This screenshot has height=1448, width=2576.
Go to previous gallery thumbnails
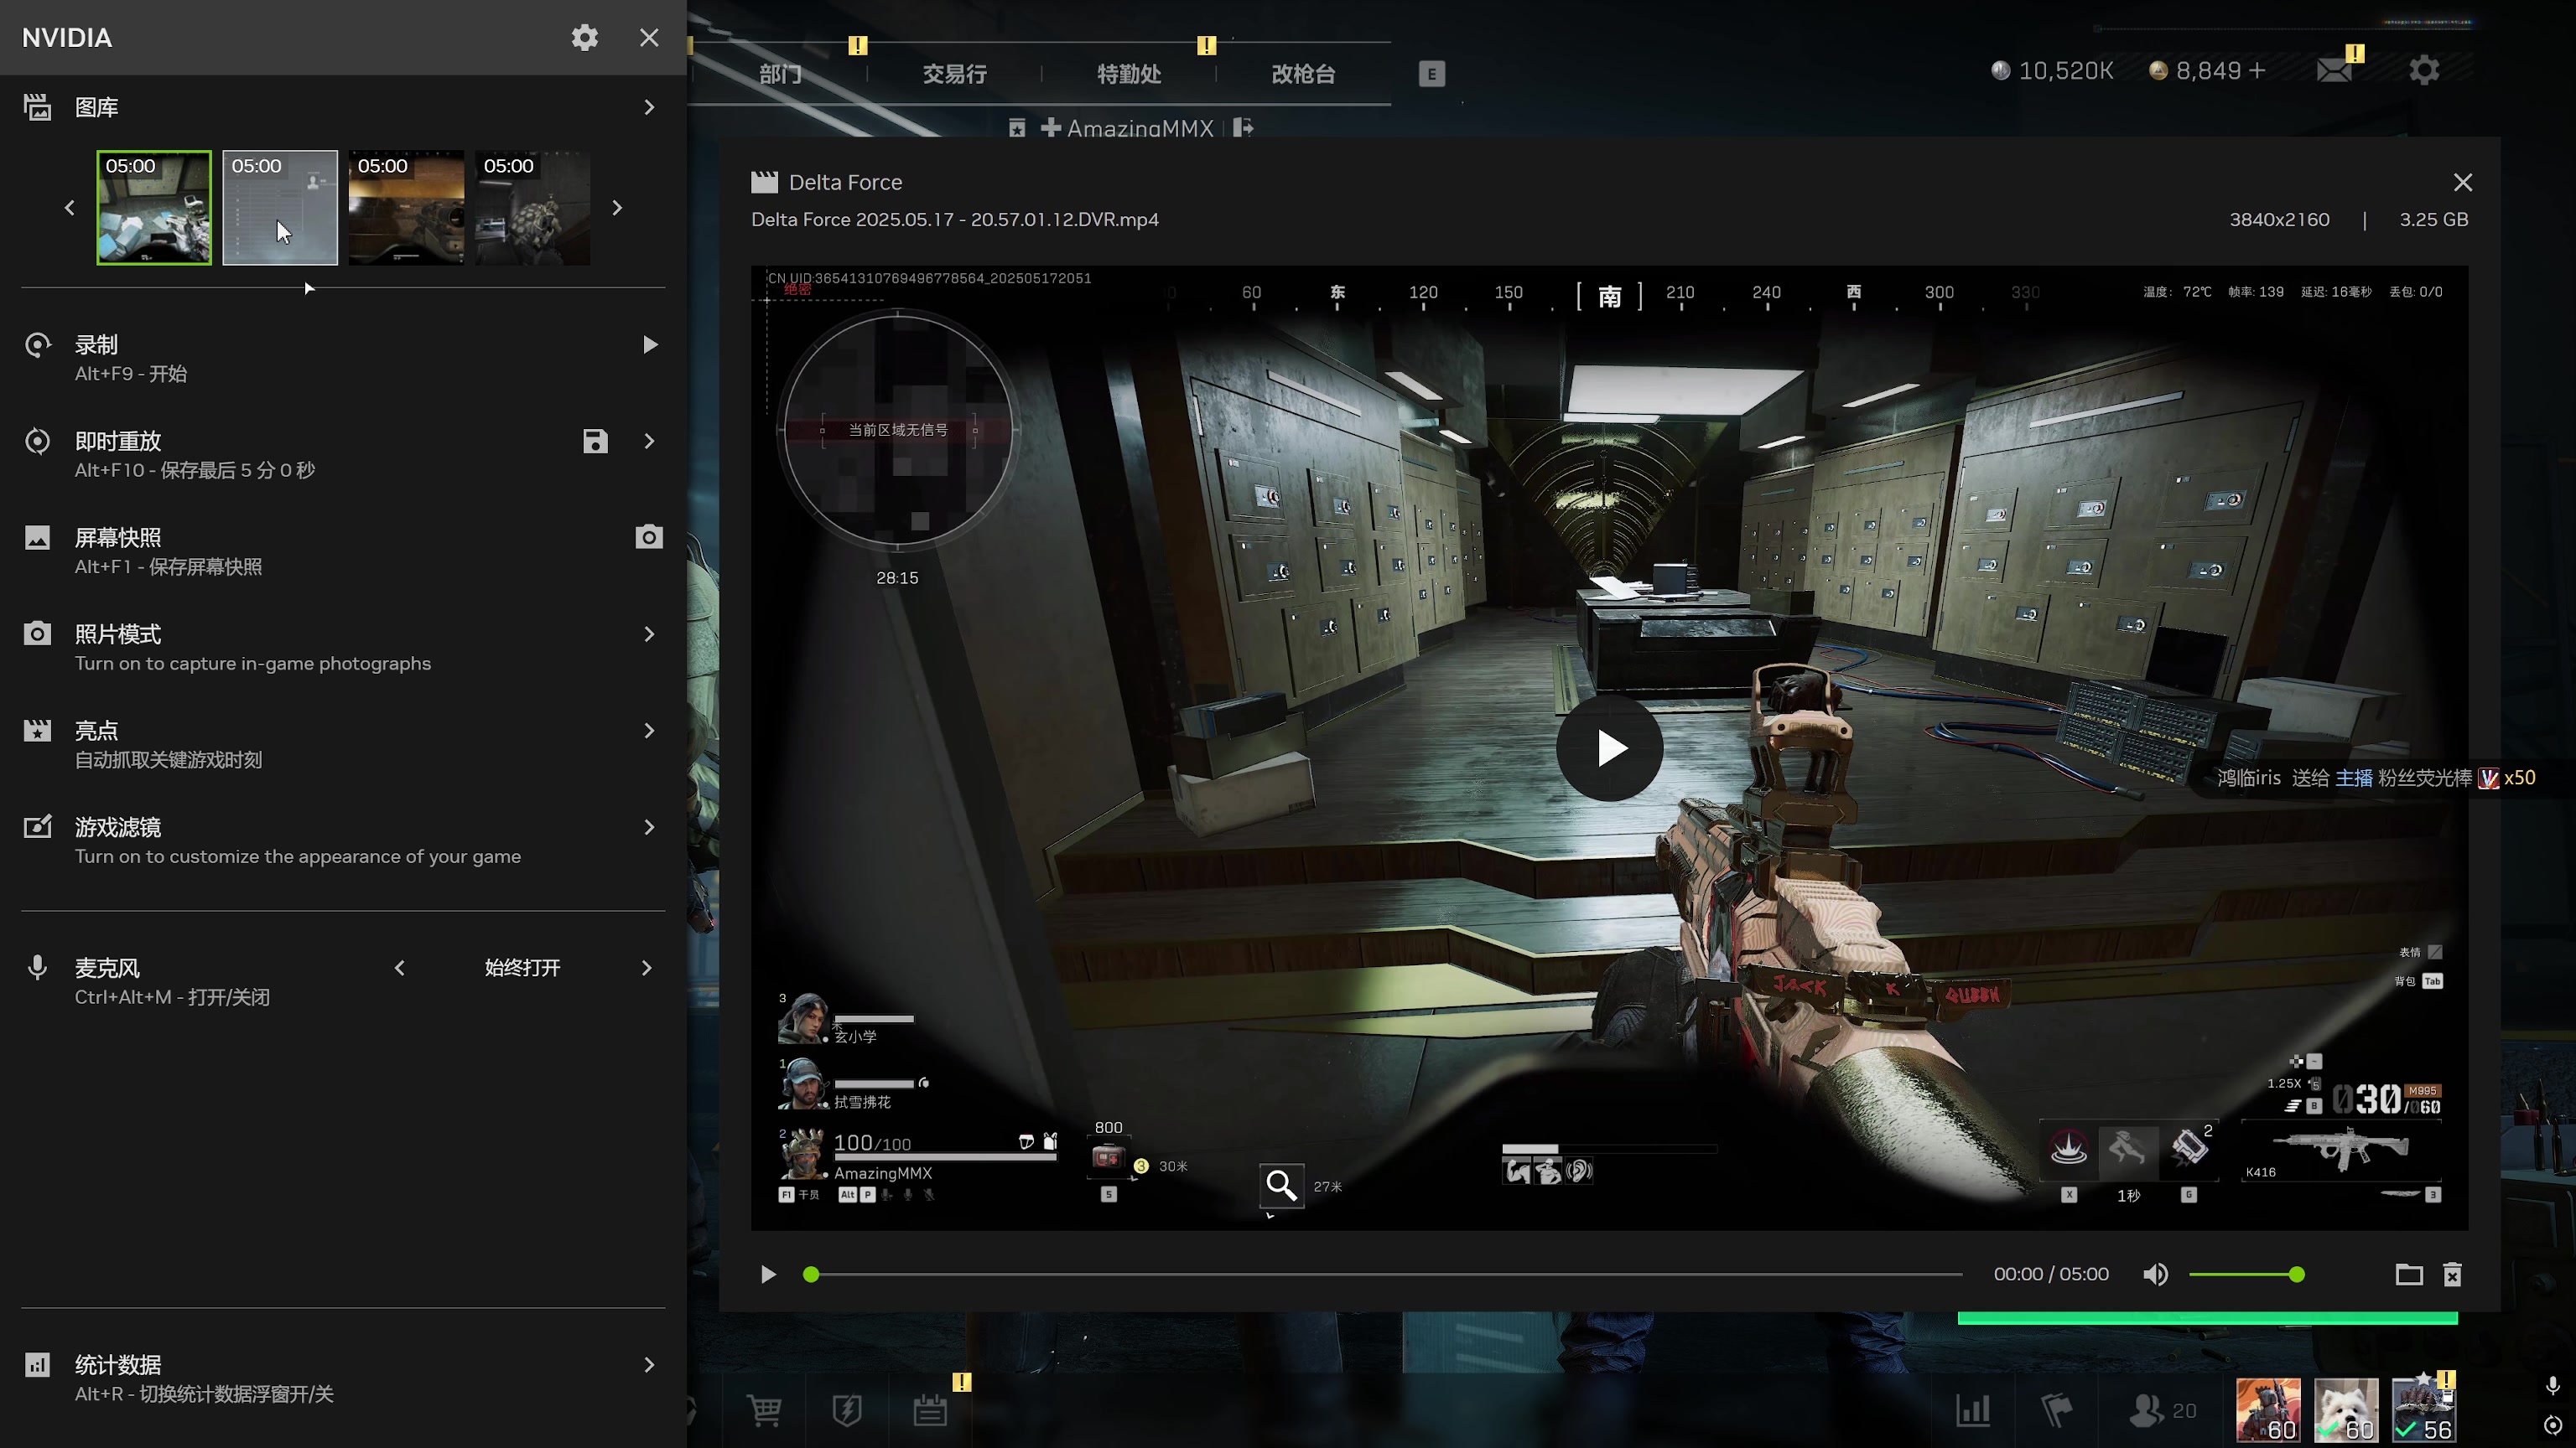(69, 208)
